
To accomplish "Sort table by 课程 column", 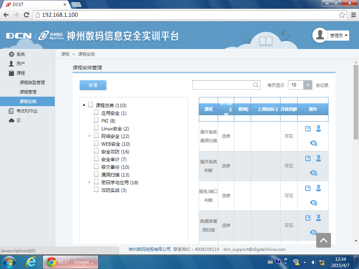I will point(208,109).
